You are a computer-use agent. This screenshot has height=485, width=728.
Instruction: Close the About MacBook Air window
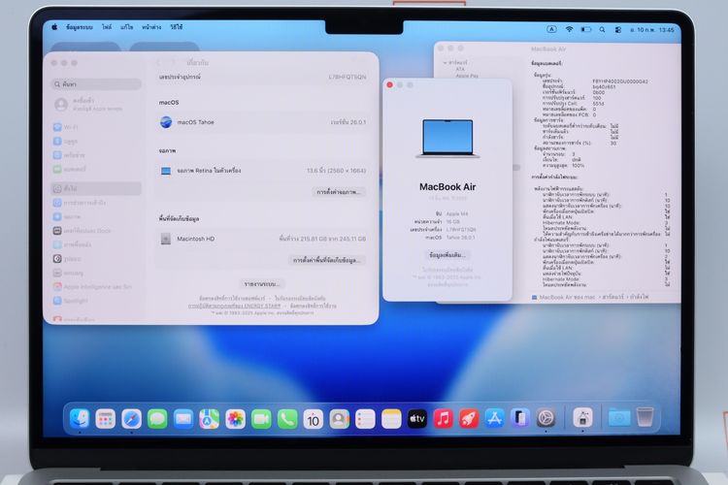[x=390, y=85]
